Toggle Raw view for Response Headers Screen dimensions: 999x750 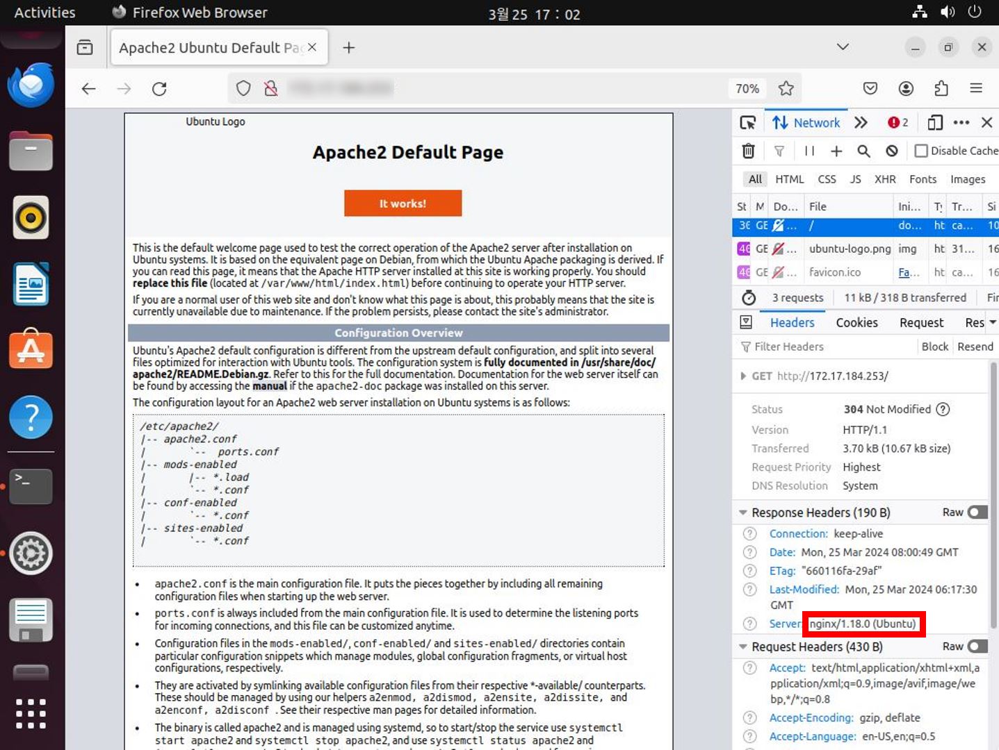pyautogui.click(x=977, y=512)
